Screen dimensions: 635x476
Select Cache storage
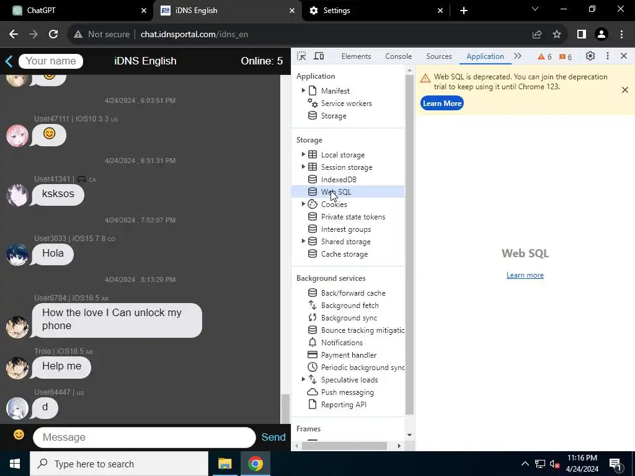click(x=344, y=253)
